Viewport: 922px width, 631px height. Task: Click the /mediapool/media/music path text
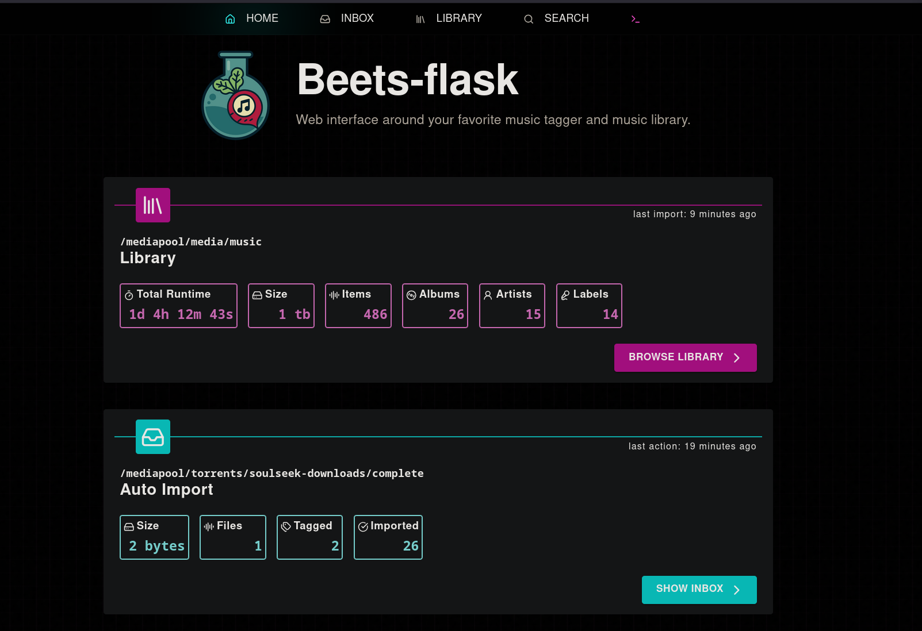pos(190,241)
